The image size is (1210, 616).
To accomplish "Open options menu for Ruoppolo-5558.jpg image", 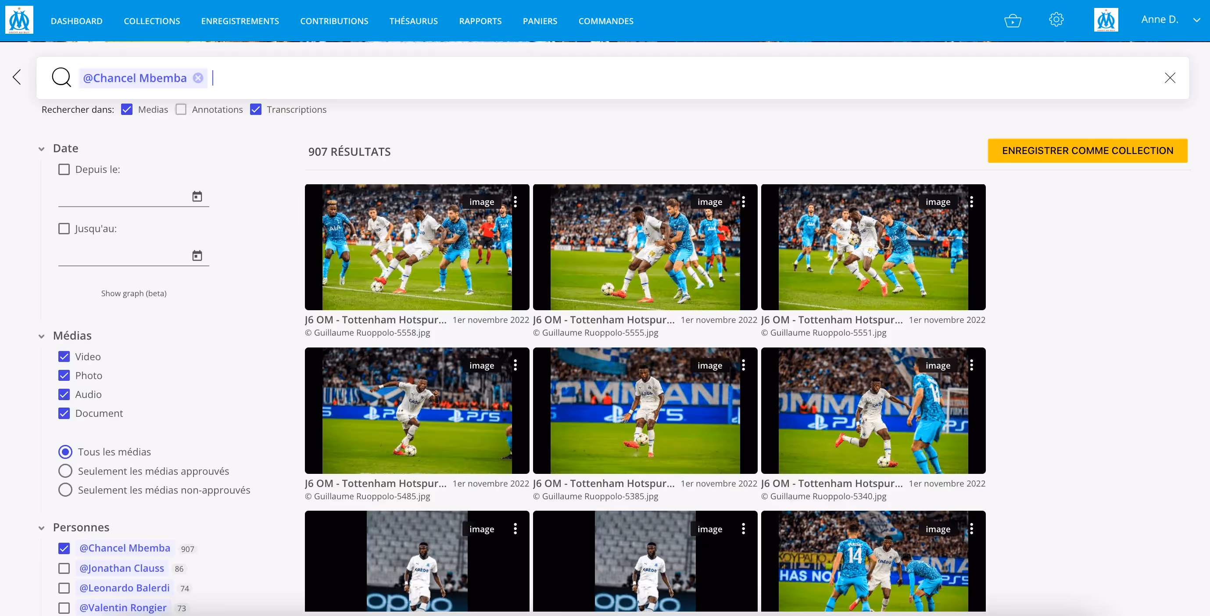I will click(x=516, y=201).
